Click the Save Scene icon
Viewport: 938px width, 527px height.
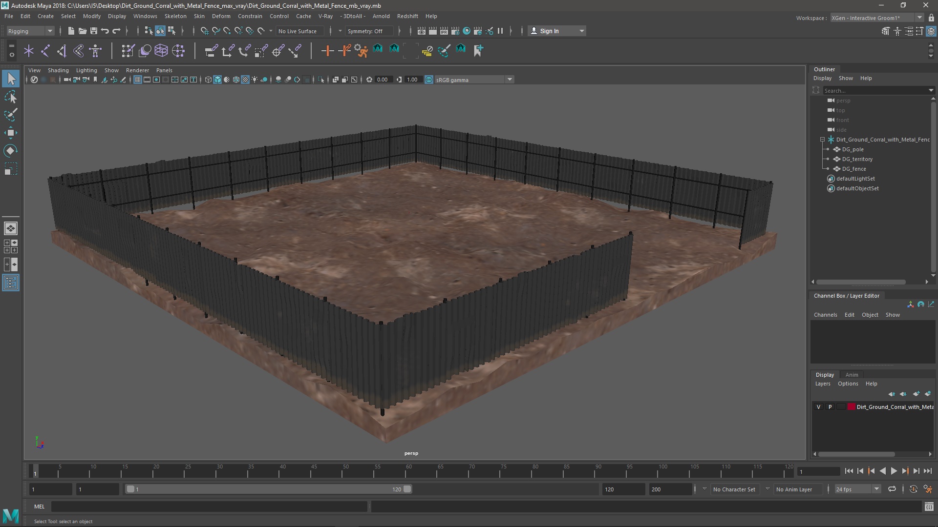[x=93, y=31]
